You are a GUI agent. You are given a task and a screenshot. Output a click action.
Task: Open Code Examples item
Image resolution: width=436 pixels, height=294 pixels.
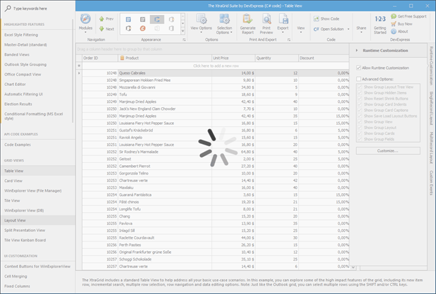coord(18,145)
